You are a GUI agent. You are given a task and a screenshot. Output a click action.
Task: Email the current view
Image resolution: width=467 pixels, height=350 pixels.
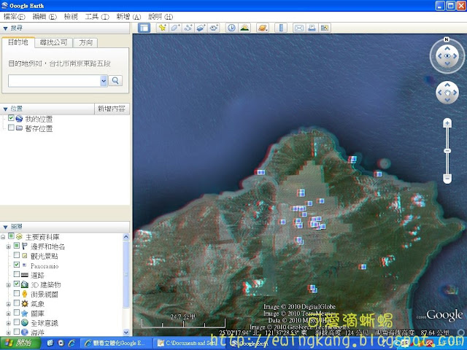coord(298,28)
